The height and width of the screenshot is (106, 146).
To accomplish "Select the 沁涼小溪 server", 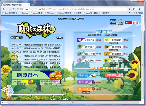I will point(86,40).
